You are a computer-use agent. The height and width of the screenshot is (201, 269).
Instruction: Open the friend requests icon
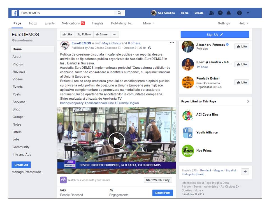212,13
